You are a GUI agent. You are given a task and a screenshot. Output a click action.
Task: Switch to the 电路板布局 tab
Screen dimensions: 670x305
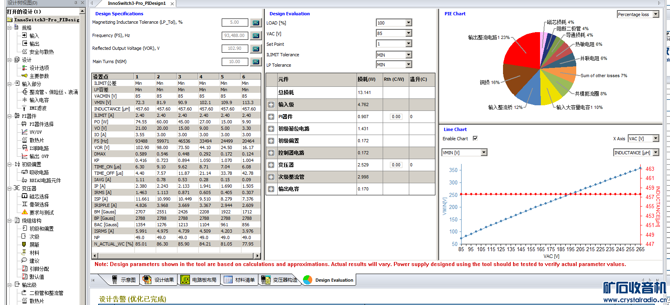[199, 280]
